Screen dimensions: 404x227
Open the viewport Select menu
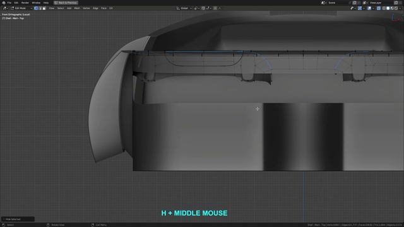61,8
